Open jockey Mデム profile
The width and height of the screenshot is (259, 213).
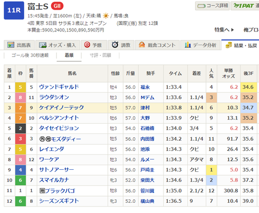pos(147,97)
